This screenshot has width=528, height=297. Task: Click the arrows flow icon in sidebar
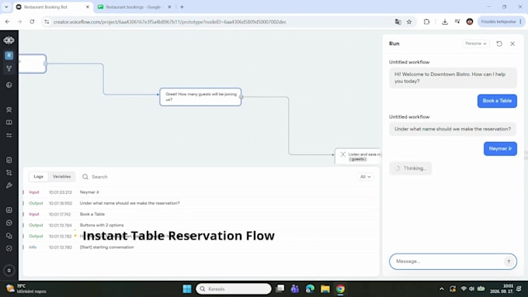pos(9,173)
